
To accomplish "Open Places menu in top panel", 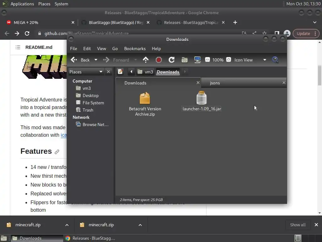I will pyautogui.click(x=44, y=4).
